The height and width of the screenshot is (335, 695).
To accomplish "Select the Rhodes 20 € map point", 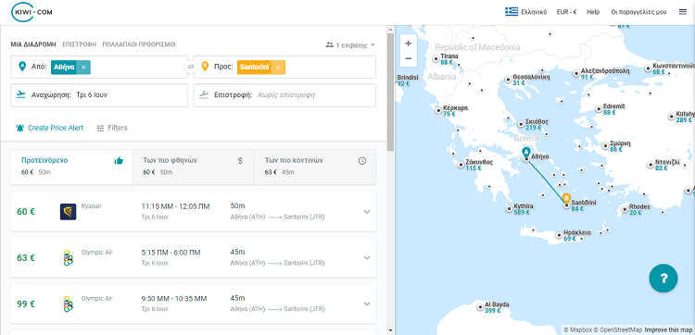I will tap(625, 209).
